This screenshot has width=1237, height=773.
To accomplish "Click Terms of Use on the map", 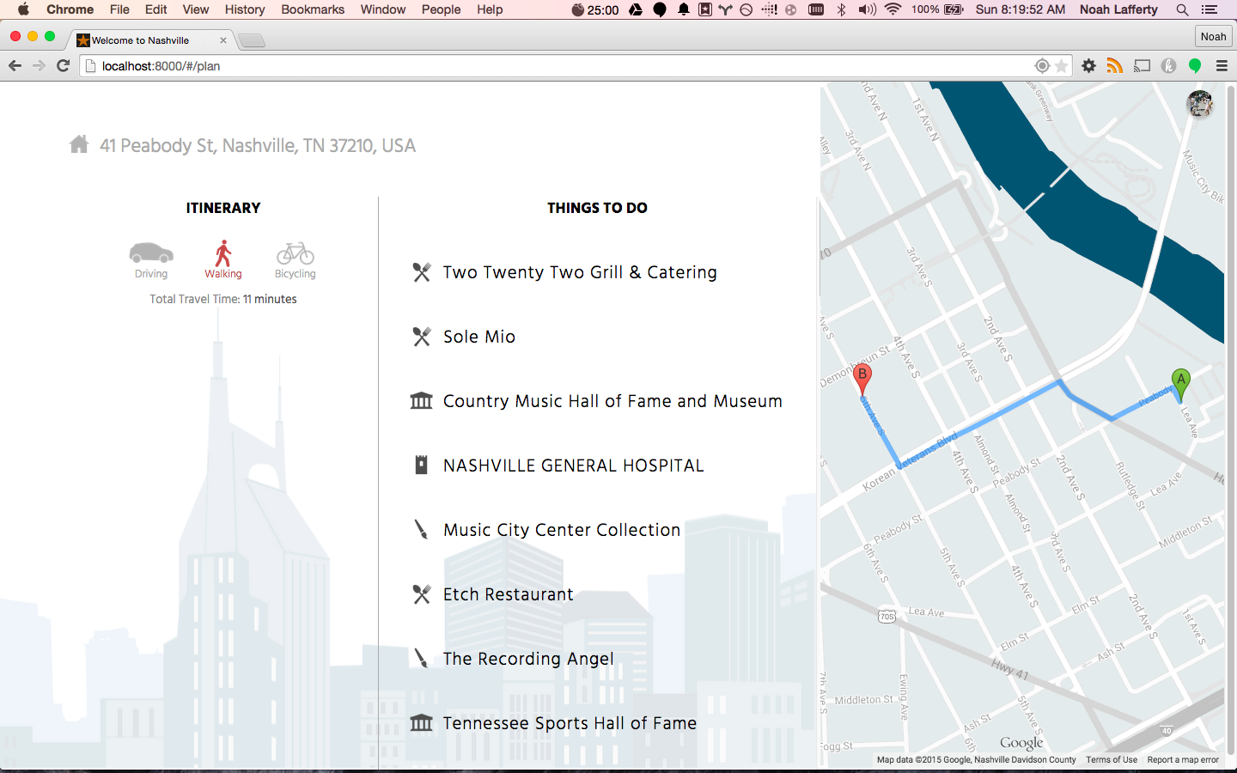I will coord(1112,759).
